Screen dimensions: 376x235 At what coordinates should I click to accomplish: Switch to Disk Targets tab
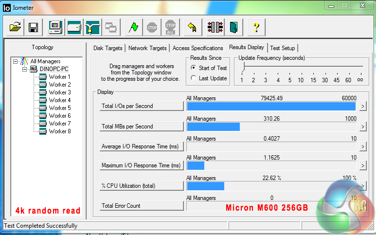pyautogui.click(x=108, y=48)
